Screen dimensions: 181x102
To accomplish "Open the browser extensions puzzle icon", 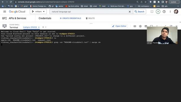I will pyautogui.click(x=158, y=2).
